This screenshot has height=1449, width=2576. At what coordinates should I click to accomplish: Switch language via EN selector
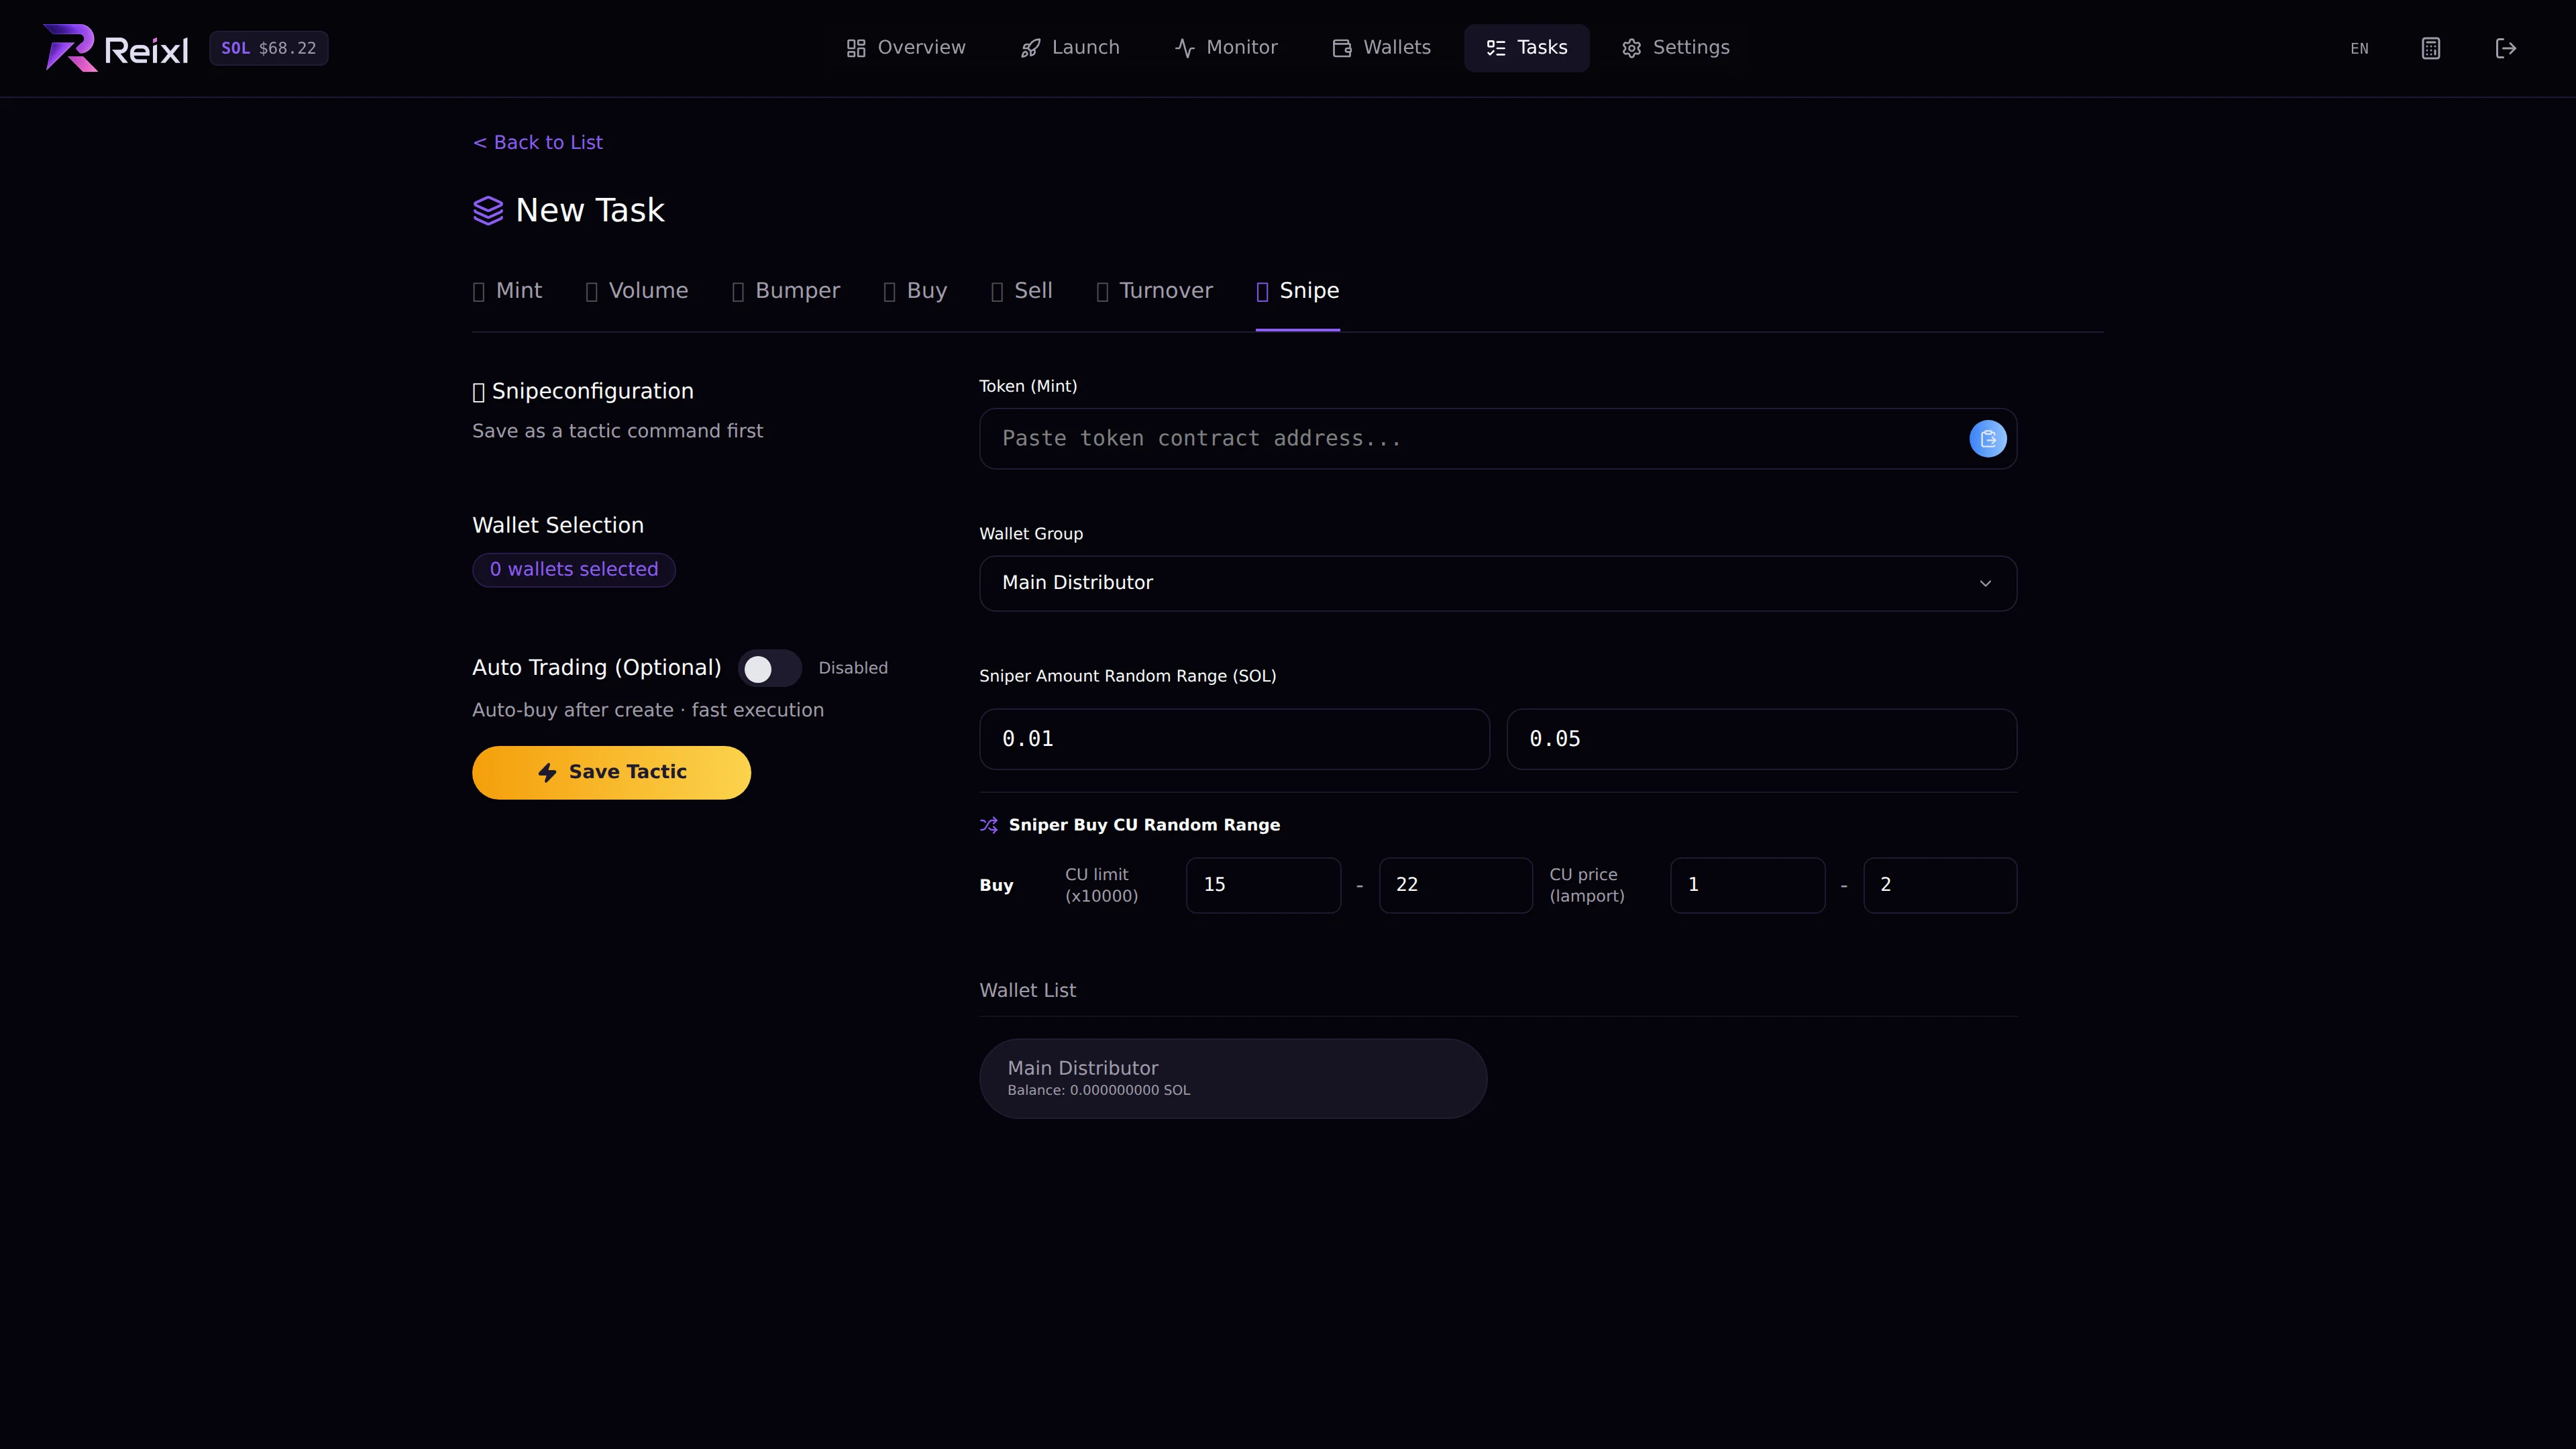tap(2359, 48)
